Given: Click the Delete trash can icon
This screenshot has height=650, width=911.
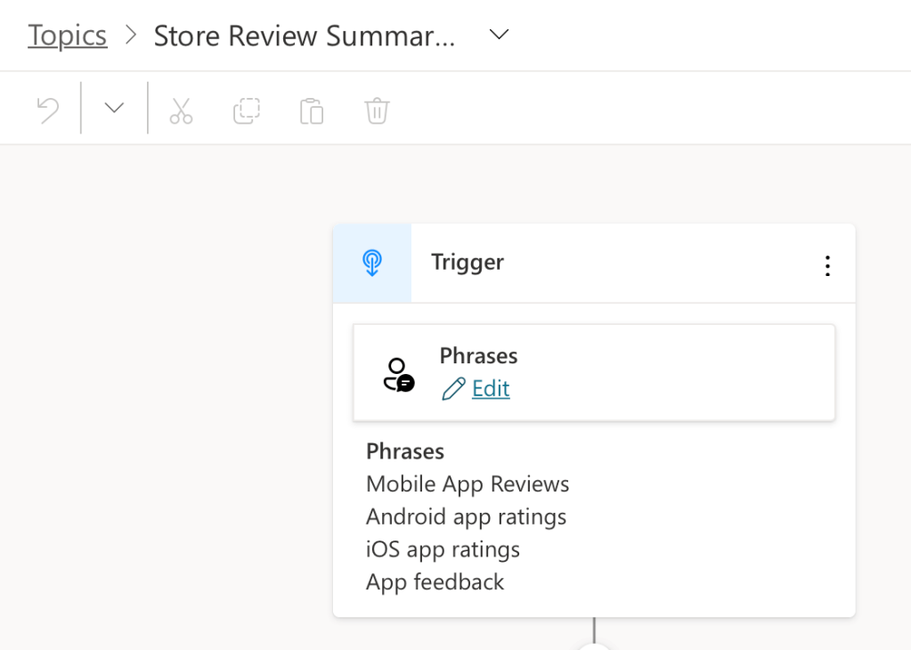Looking at the screenshot, I should click(x=377, y=111).
